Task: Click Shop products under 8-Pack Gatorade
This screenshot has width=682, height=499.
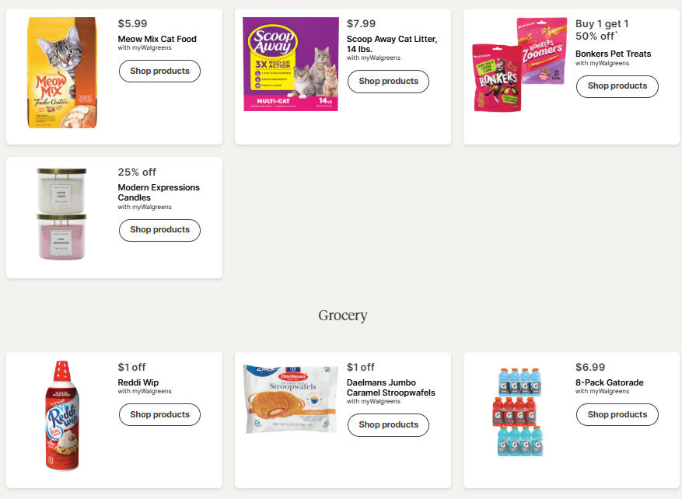Action: point(617,415)
